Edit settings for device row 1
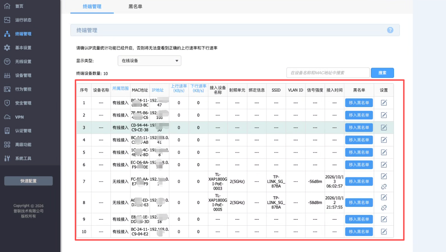This screenshot has width=446, height=252. pyautogui.click(x=384, y=103)
